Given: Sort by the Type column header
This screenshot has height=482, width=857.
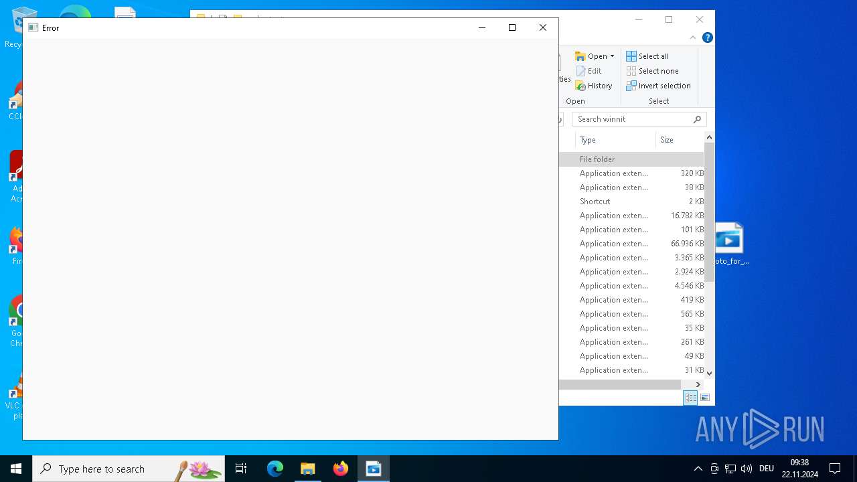Looking at the screenshot, I should [615, 140].
